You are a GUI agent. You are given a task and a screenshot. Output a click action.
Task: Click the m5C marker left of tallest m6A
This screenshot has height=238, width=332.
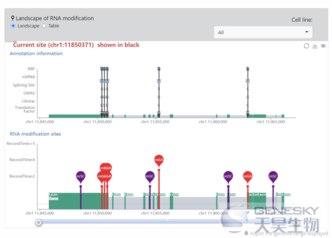point(150,176)
